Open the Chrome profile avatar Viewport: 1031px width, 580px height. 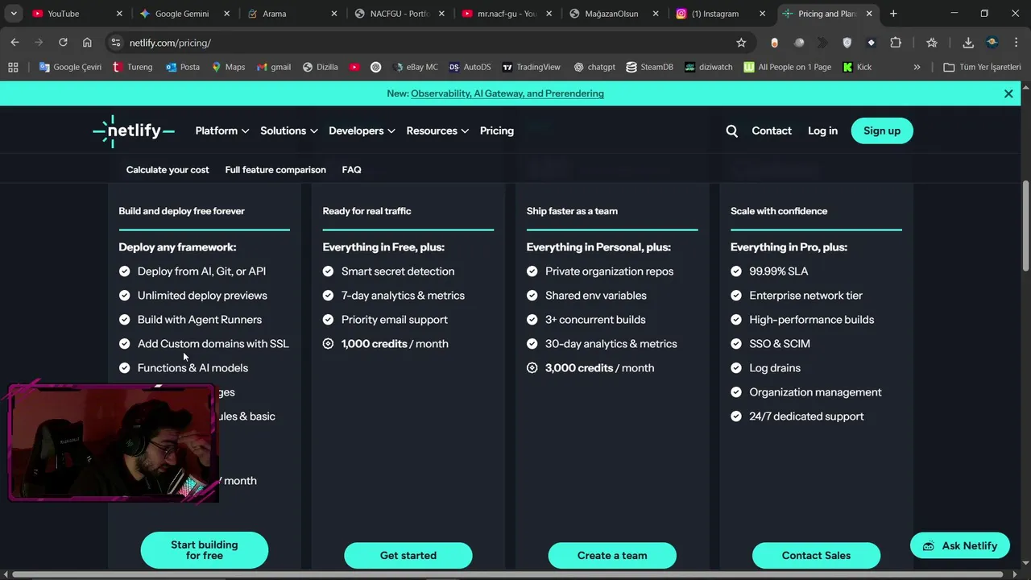(992, 43)
